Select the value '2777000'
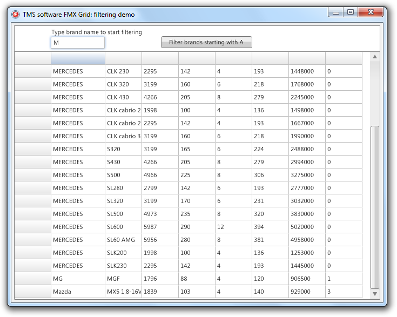 307,188
